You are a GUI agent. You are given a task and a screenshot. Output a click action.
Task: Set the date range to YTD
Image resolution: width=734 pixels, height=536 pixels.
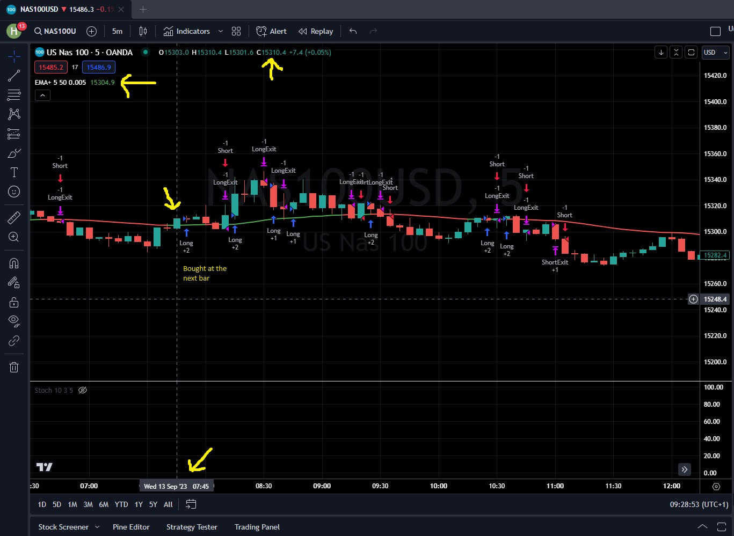coord(121,504)
